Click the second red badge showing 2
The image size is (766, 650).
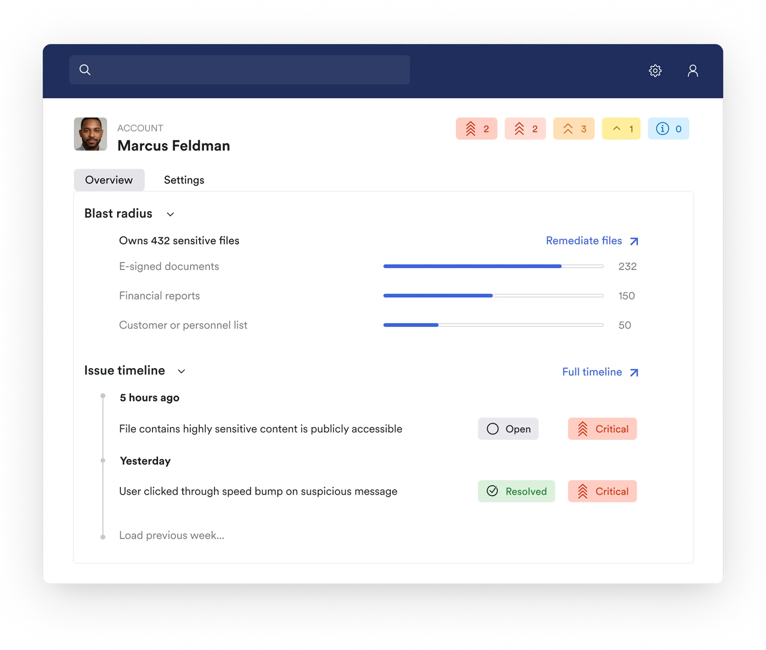click(525, 129)
